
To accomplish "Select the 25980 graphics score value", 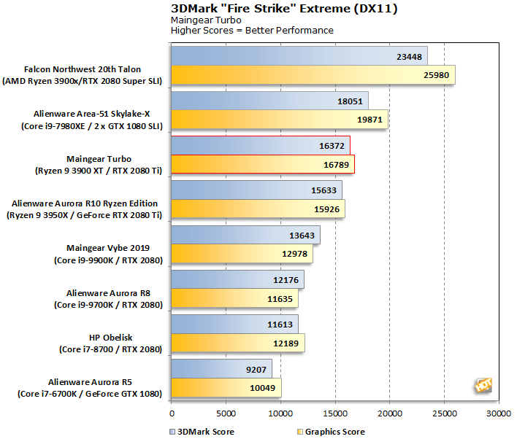I will point(436,75).
